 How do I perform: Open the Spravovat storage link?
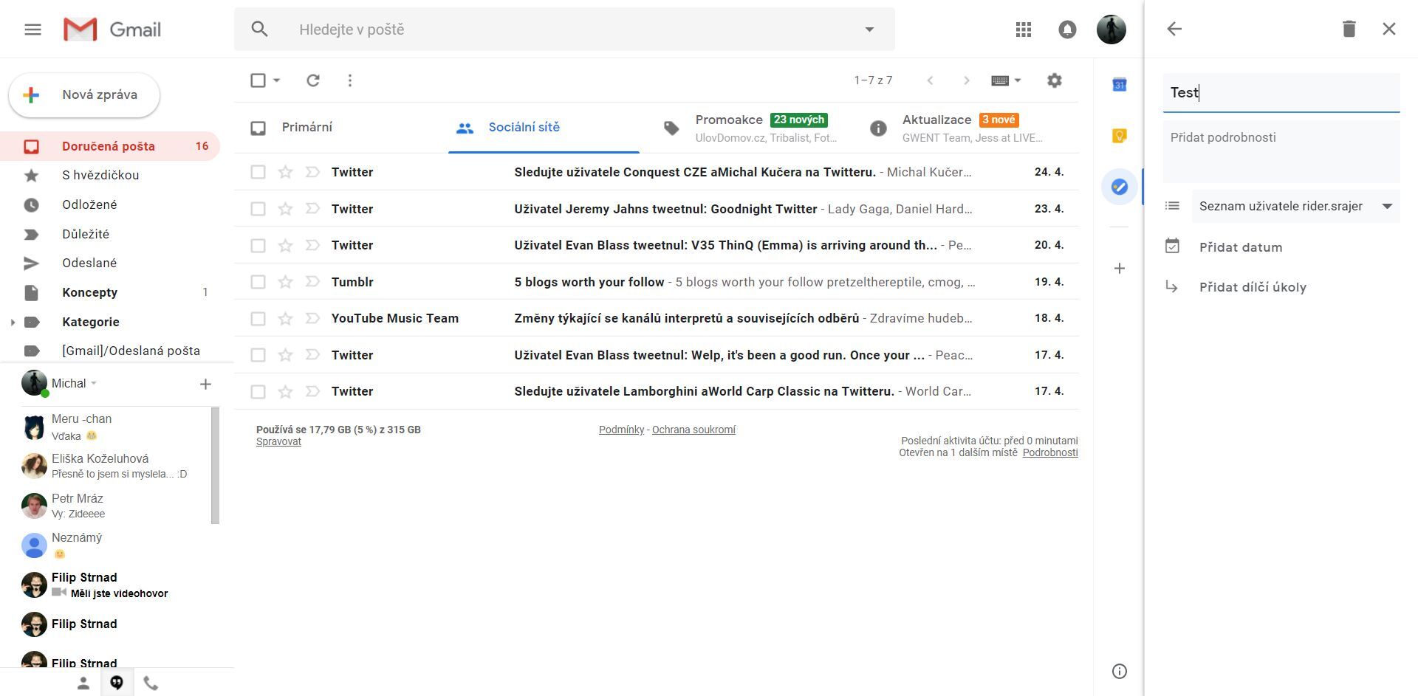(x=278, y=441)
